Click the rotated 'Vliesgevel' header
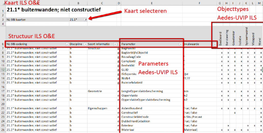The height and width of the screenshot is (133, 263). pyautogui.click(x=253, y=39)
